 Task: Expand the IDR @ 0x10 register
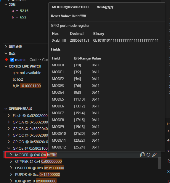click(x=11, y=181)
